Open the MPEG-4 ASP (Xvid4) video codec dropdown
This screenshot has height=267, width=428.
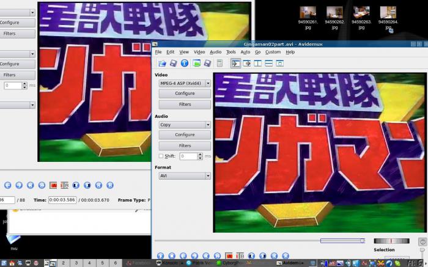point(185,83)
